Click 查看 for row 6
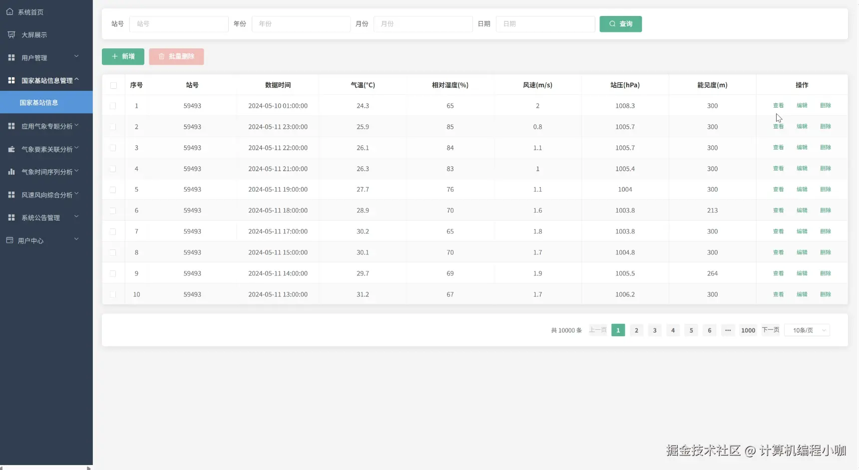Viewport: 859px width, 470px height. (x=779, y=210)
